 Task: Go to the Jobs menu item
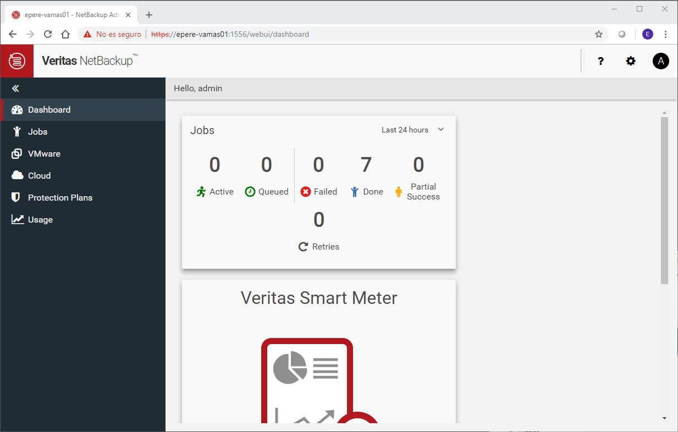point(83,132)
